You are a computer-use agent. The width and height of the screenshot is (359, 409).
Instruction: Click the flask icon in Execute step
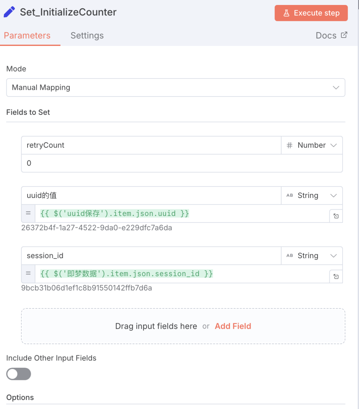click(286, 13)
